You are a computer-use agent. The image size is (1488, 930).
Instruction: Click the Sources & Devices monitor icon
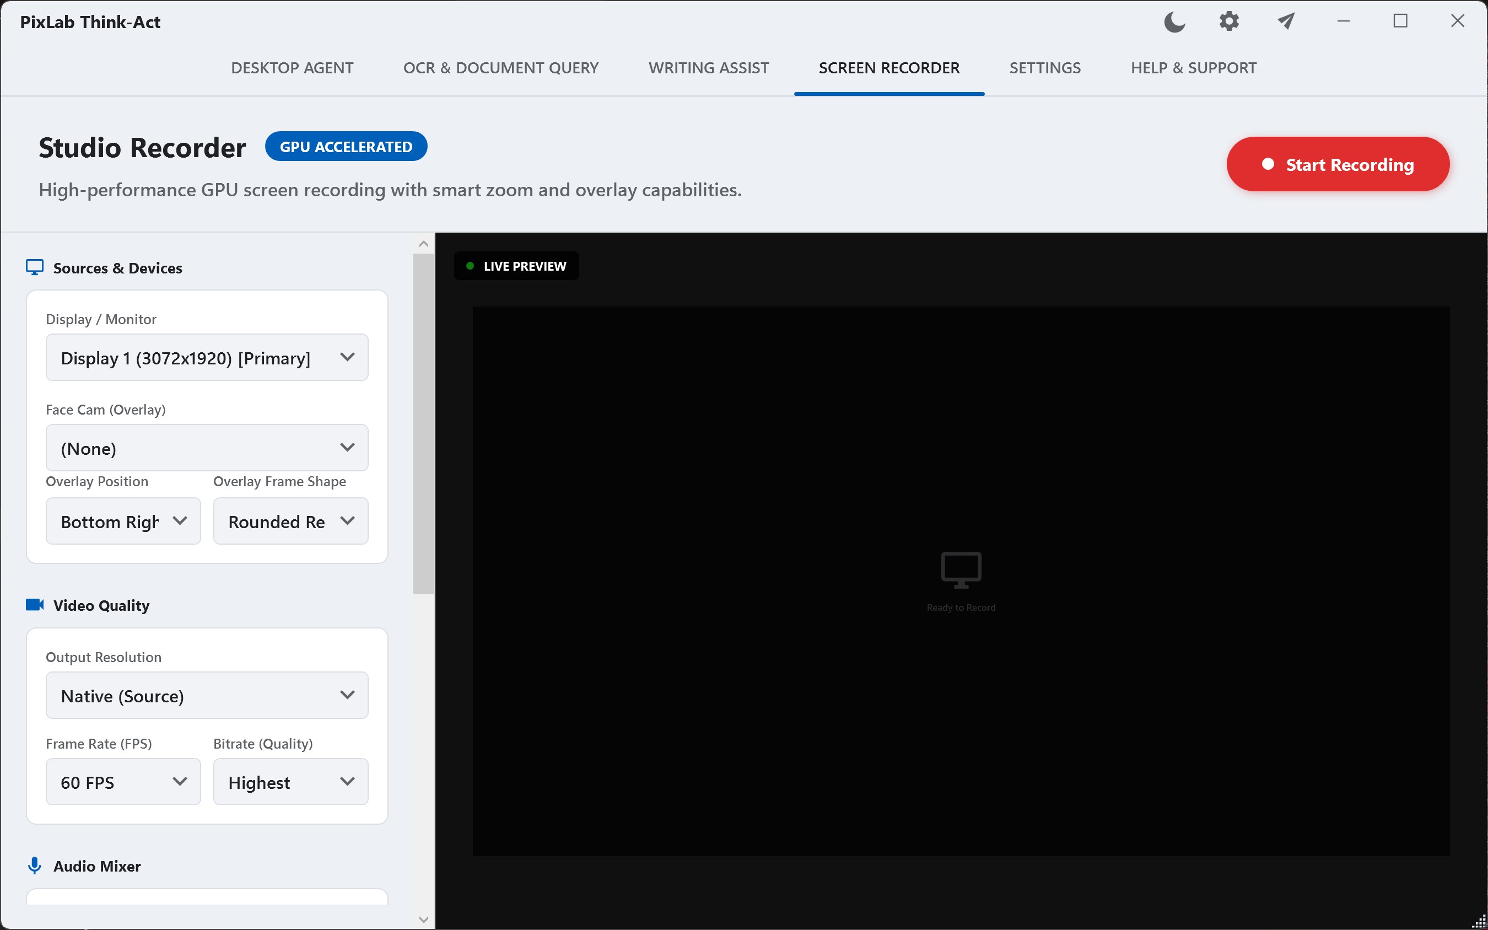point(34,267)
